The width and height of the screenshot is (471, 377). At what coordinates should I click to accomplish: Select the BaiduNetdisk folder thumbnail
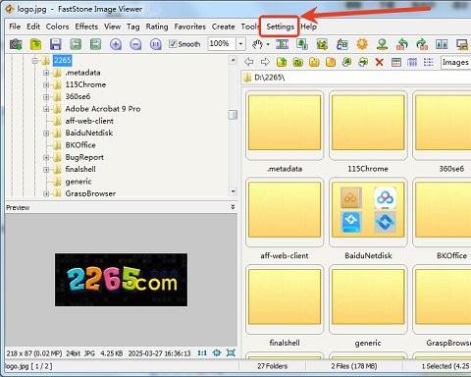pos(368,212)
